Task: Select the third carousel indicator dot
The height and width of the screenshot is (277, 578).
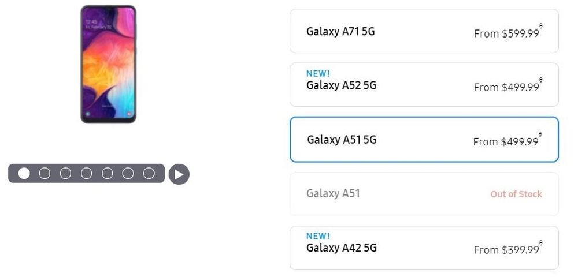Action: pos(65,173)
